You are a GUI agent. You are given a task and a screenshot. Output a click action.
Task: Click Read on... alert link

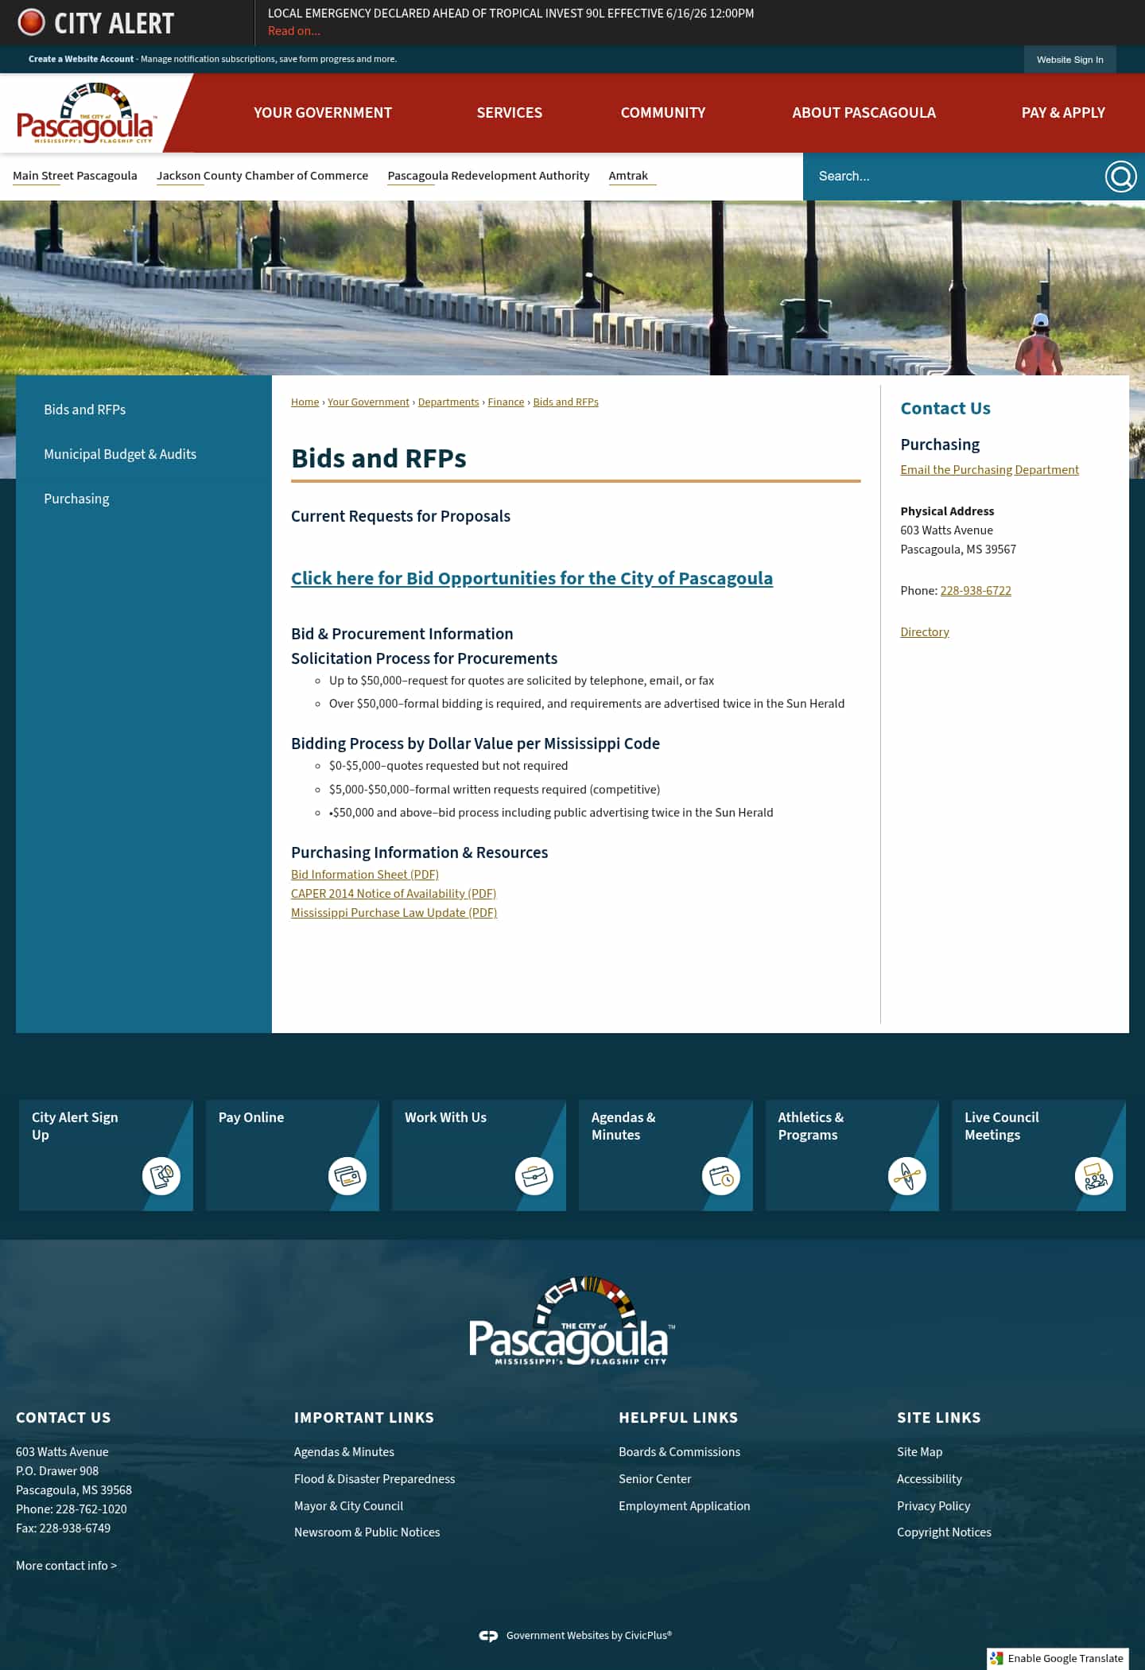pos(294,31)
